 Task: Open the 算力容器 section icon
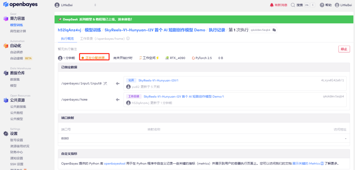click(6, 19)
